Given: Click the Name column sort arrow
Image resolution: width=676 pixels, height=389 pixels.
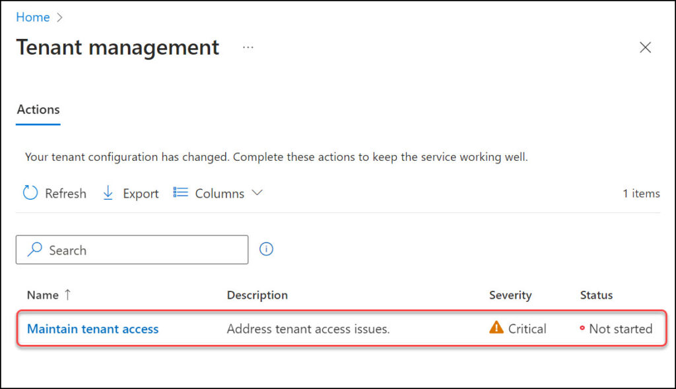Looking at the screenshot, I should click(68, 295).
